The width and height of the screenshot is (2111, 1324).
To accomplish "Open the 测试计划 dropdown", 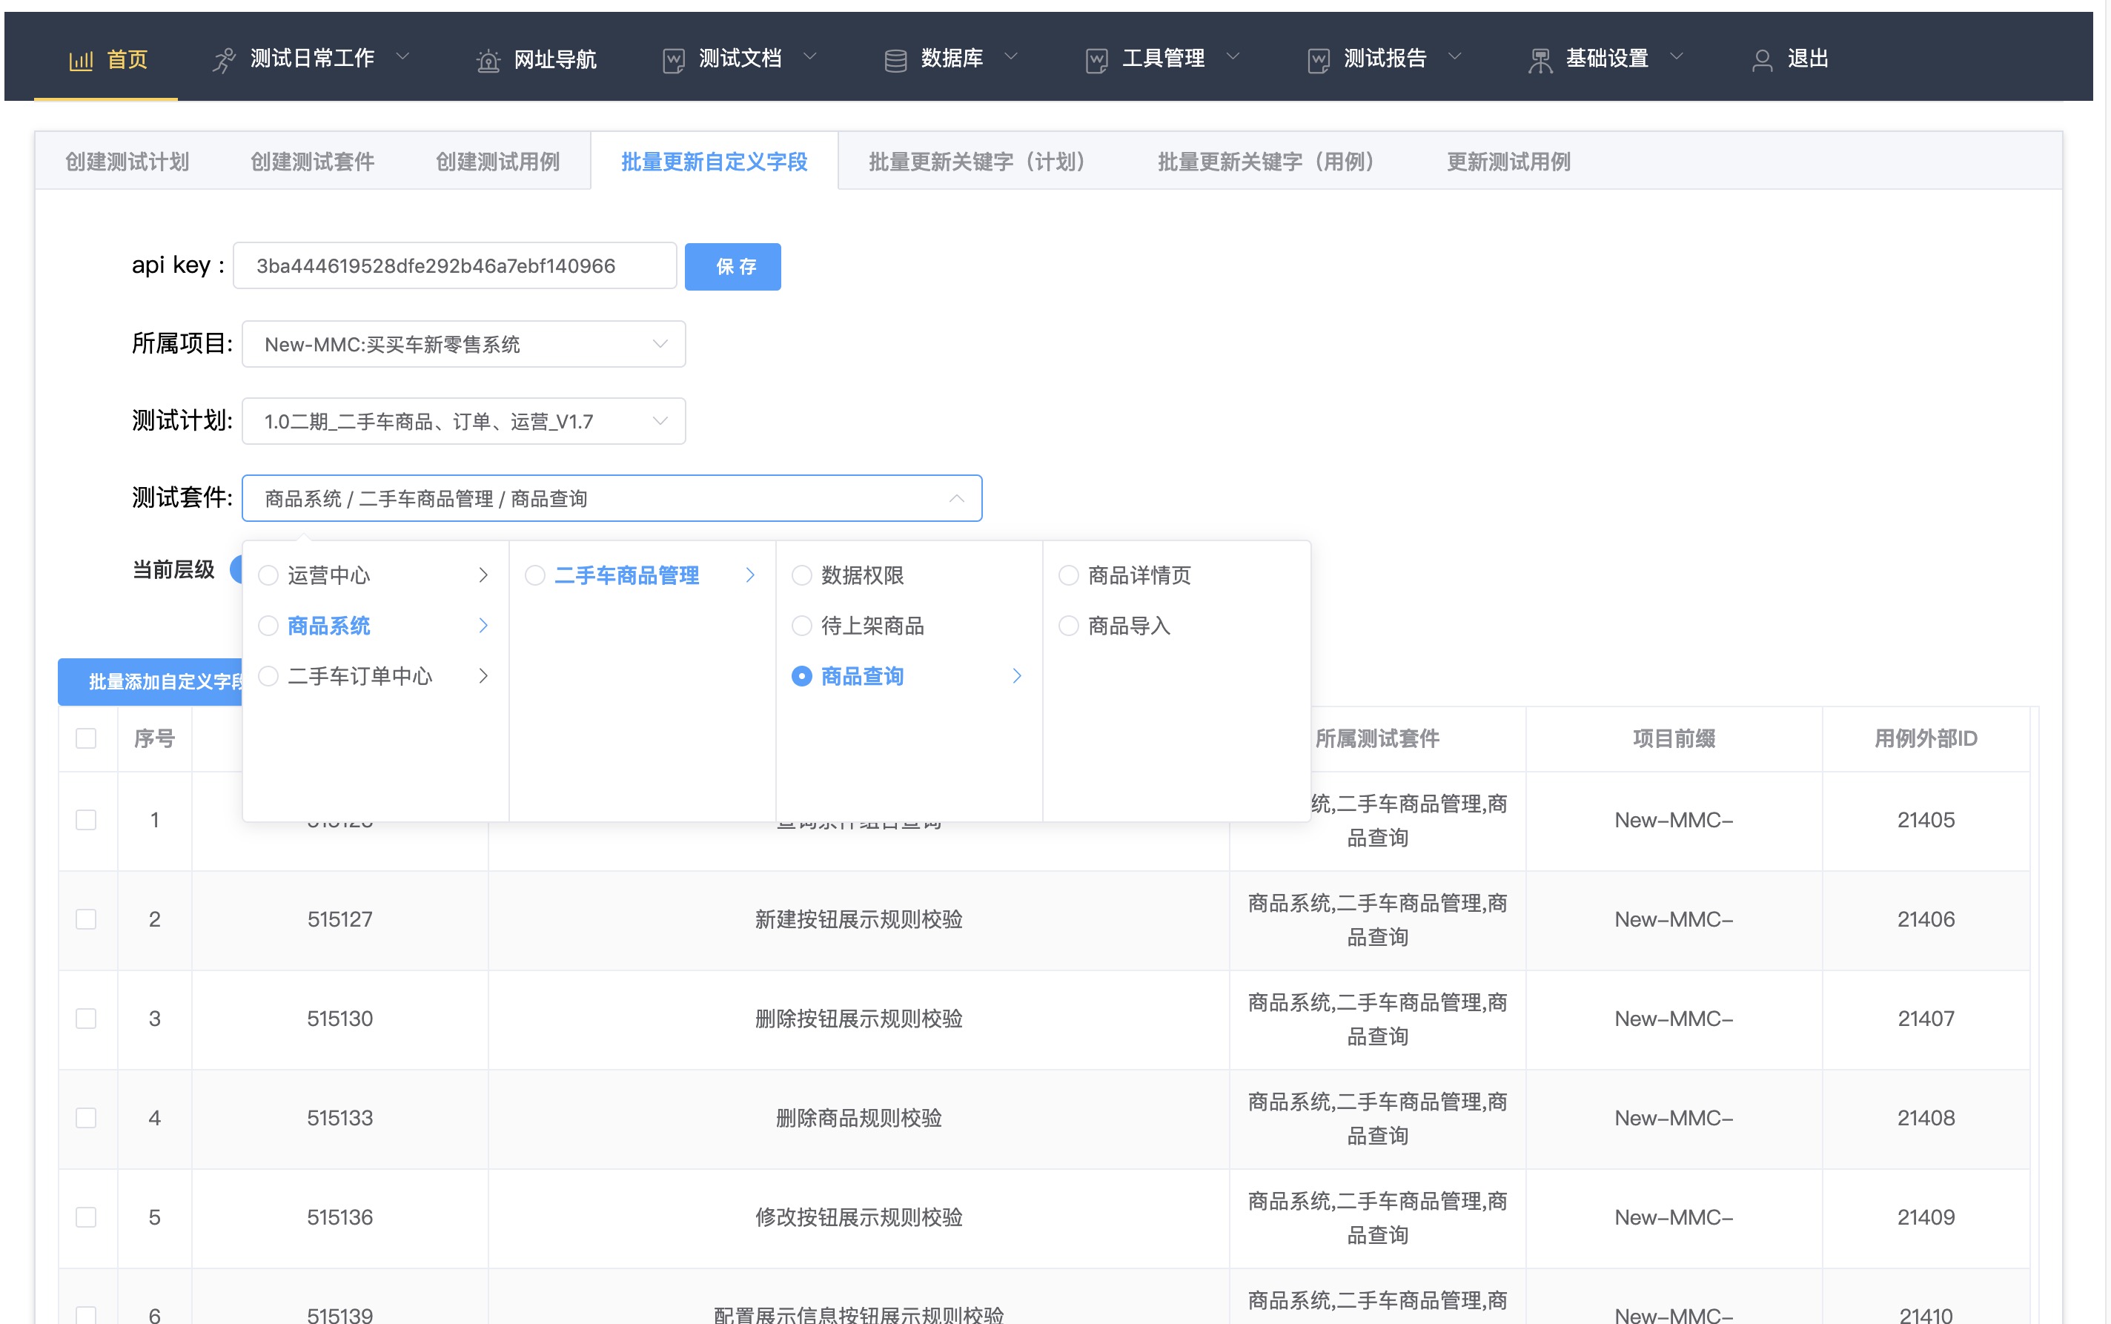I will pos(463,421).
